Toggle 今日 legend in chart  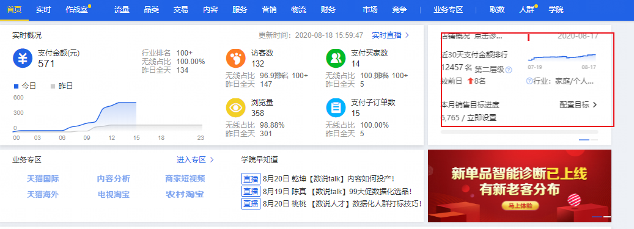pos(25,86)
